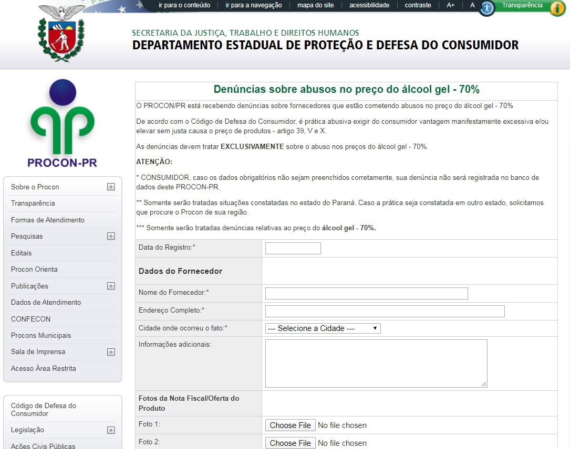Open Procon Orienta menu item
570x449 pixels.
(x=34, y=269)
